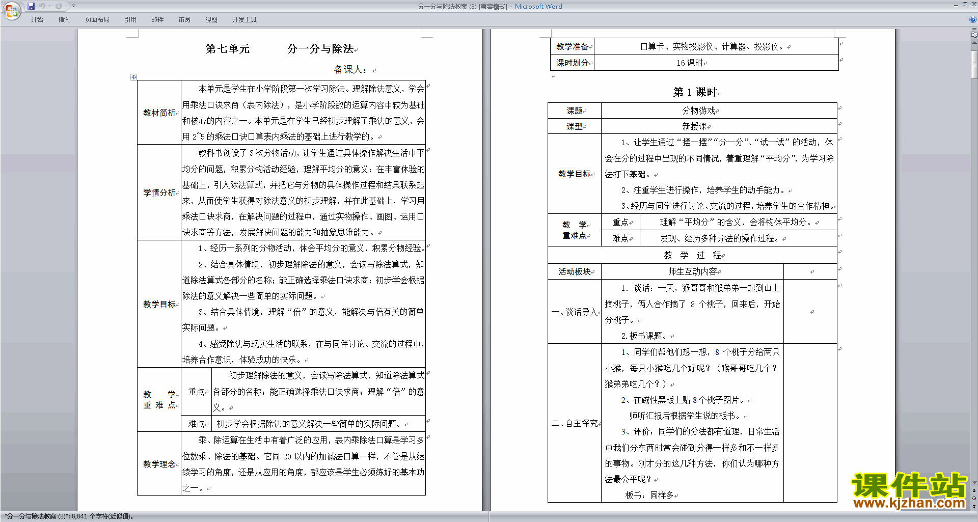Click the title 分一分与除法
This screenshot has width=978, height=522.
320,49
